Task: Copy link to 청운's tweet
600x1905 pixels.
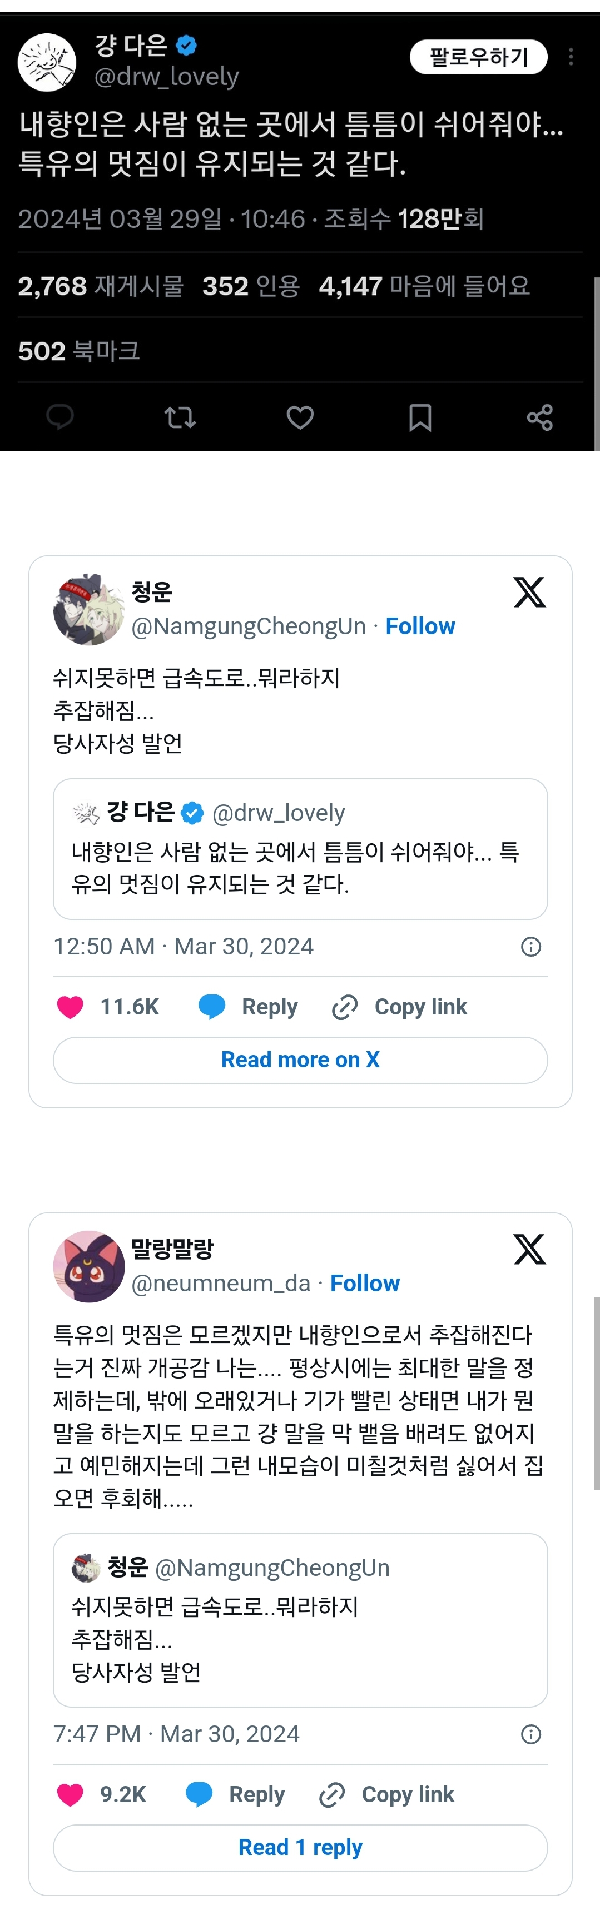Action: coord(400,1007)
